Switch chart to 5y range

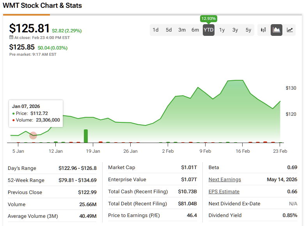click(x=248, y=30)
